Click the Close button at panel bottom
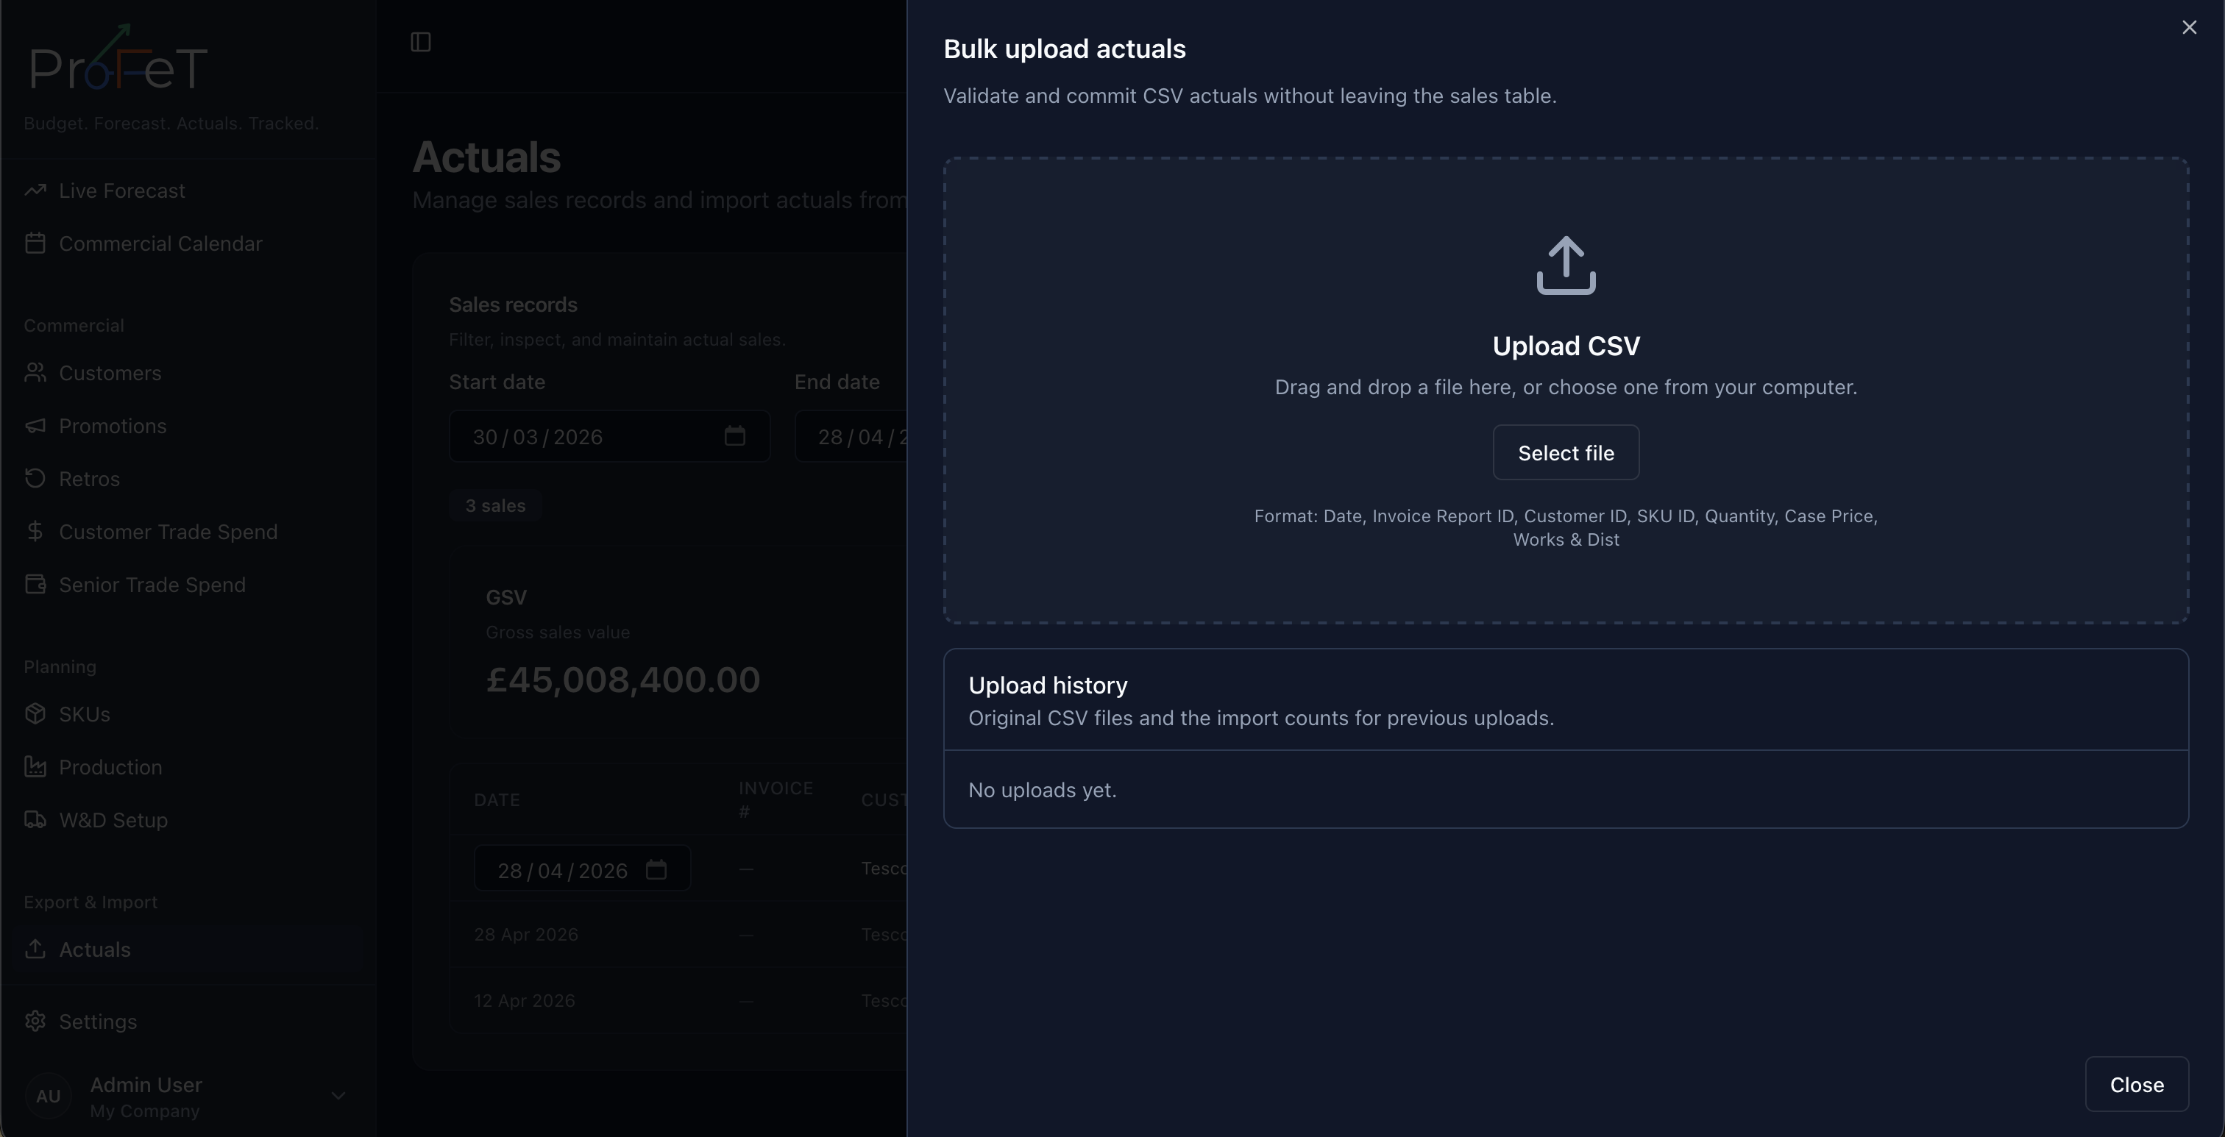 click(2137, 1084)
